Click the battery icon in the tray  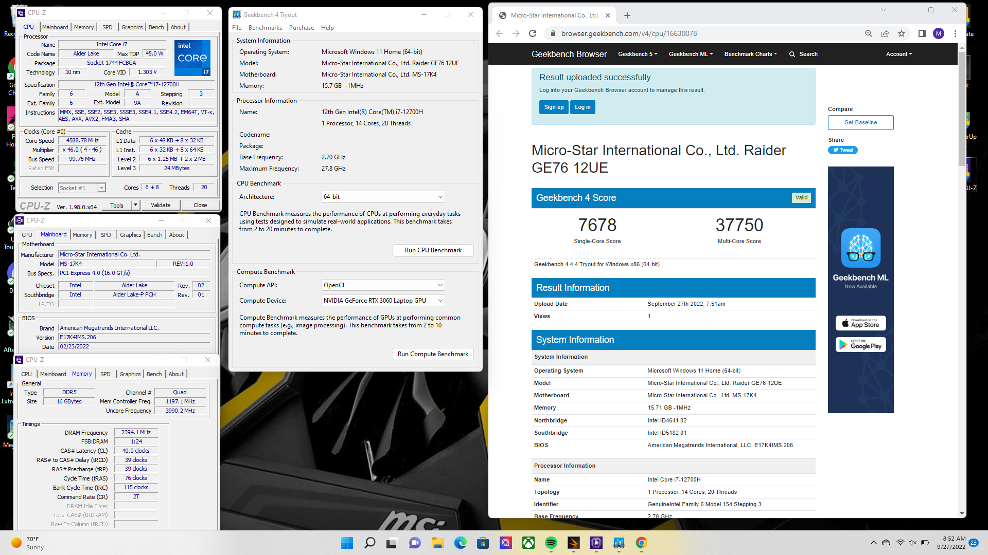click(925, 543)
